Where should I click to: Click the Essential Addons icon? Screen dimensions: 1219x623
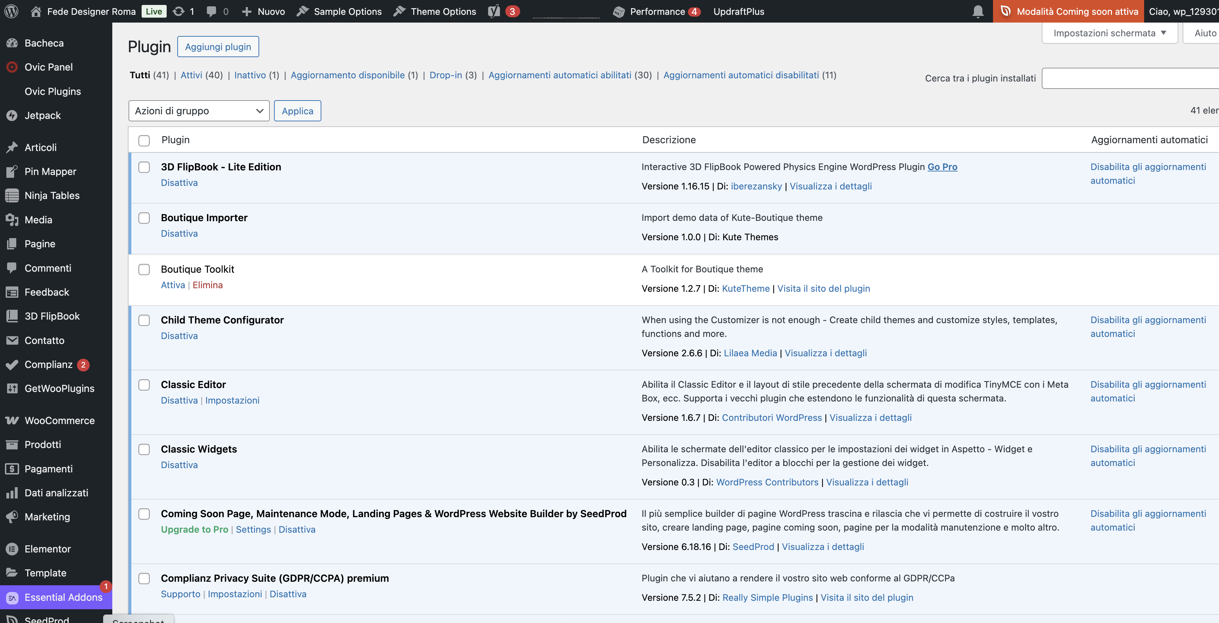click(x=12, y=598)
